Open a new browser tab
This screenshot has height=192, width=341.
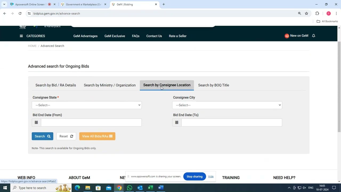coord(164,4)
